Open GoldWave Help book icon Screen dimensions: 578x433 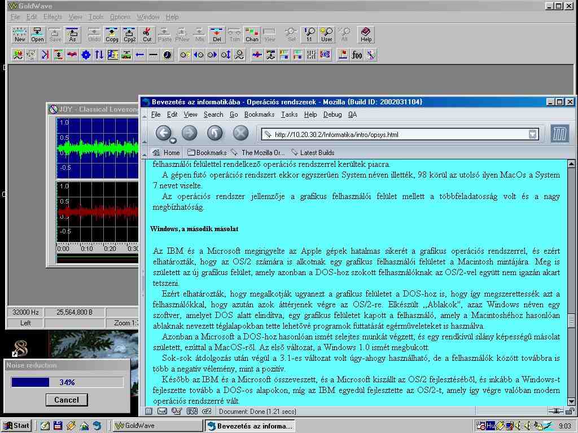coord(366,35)
